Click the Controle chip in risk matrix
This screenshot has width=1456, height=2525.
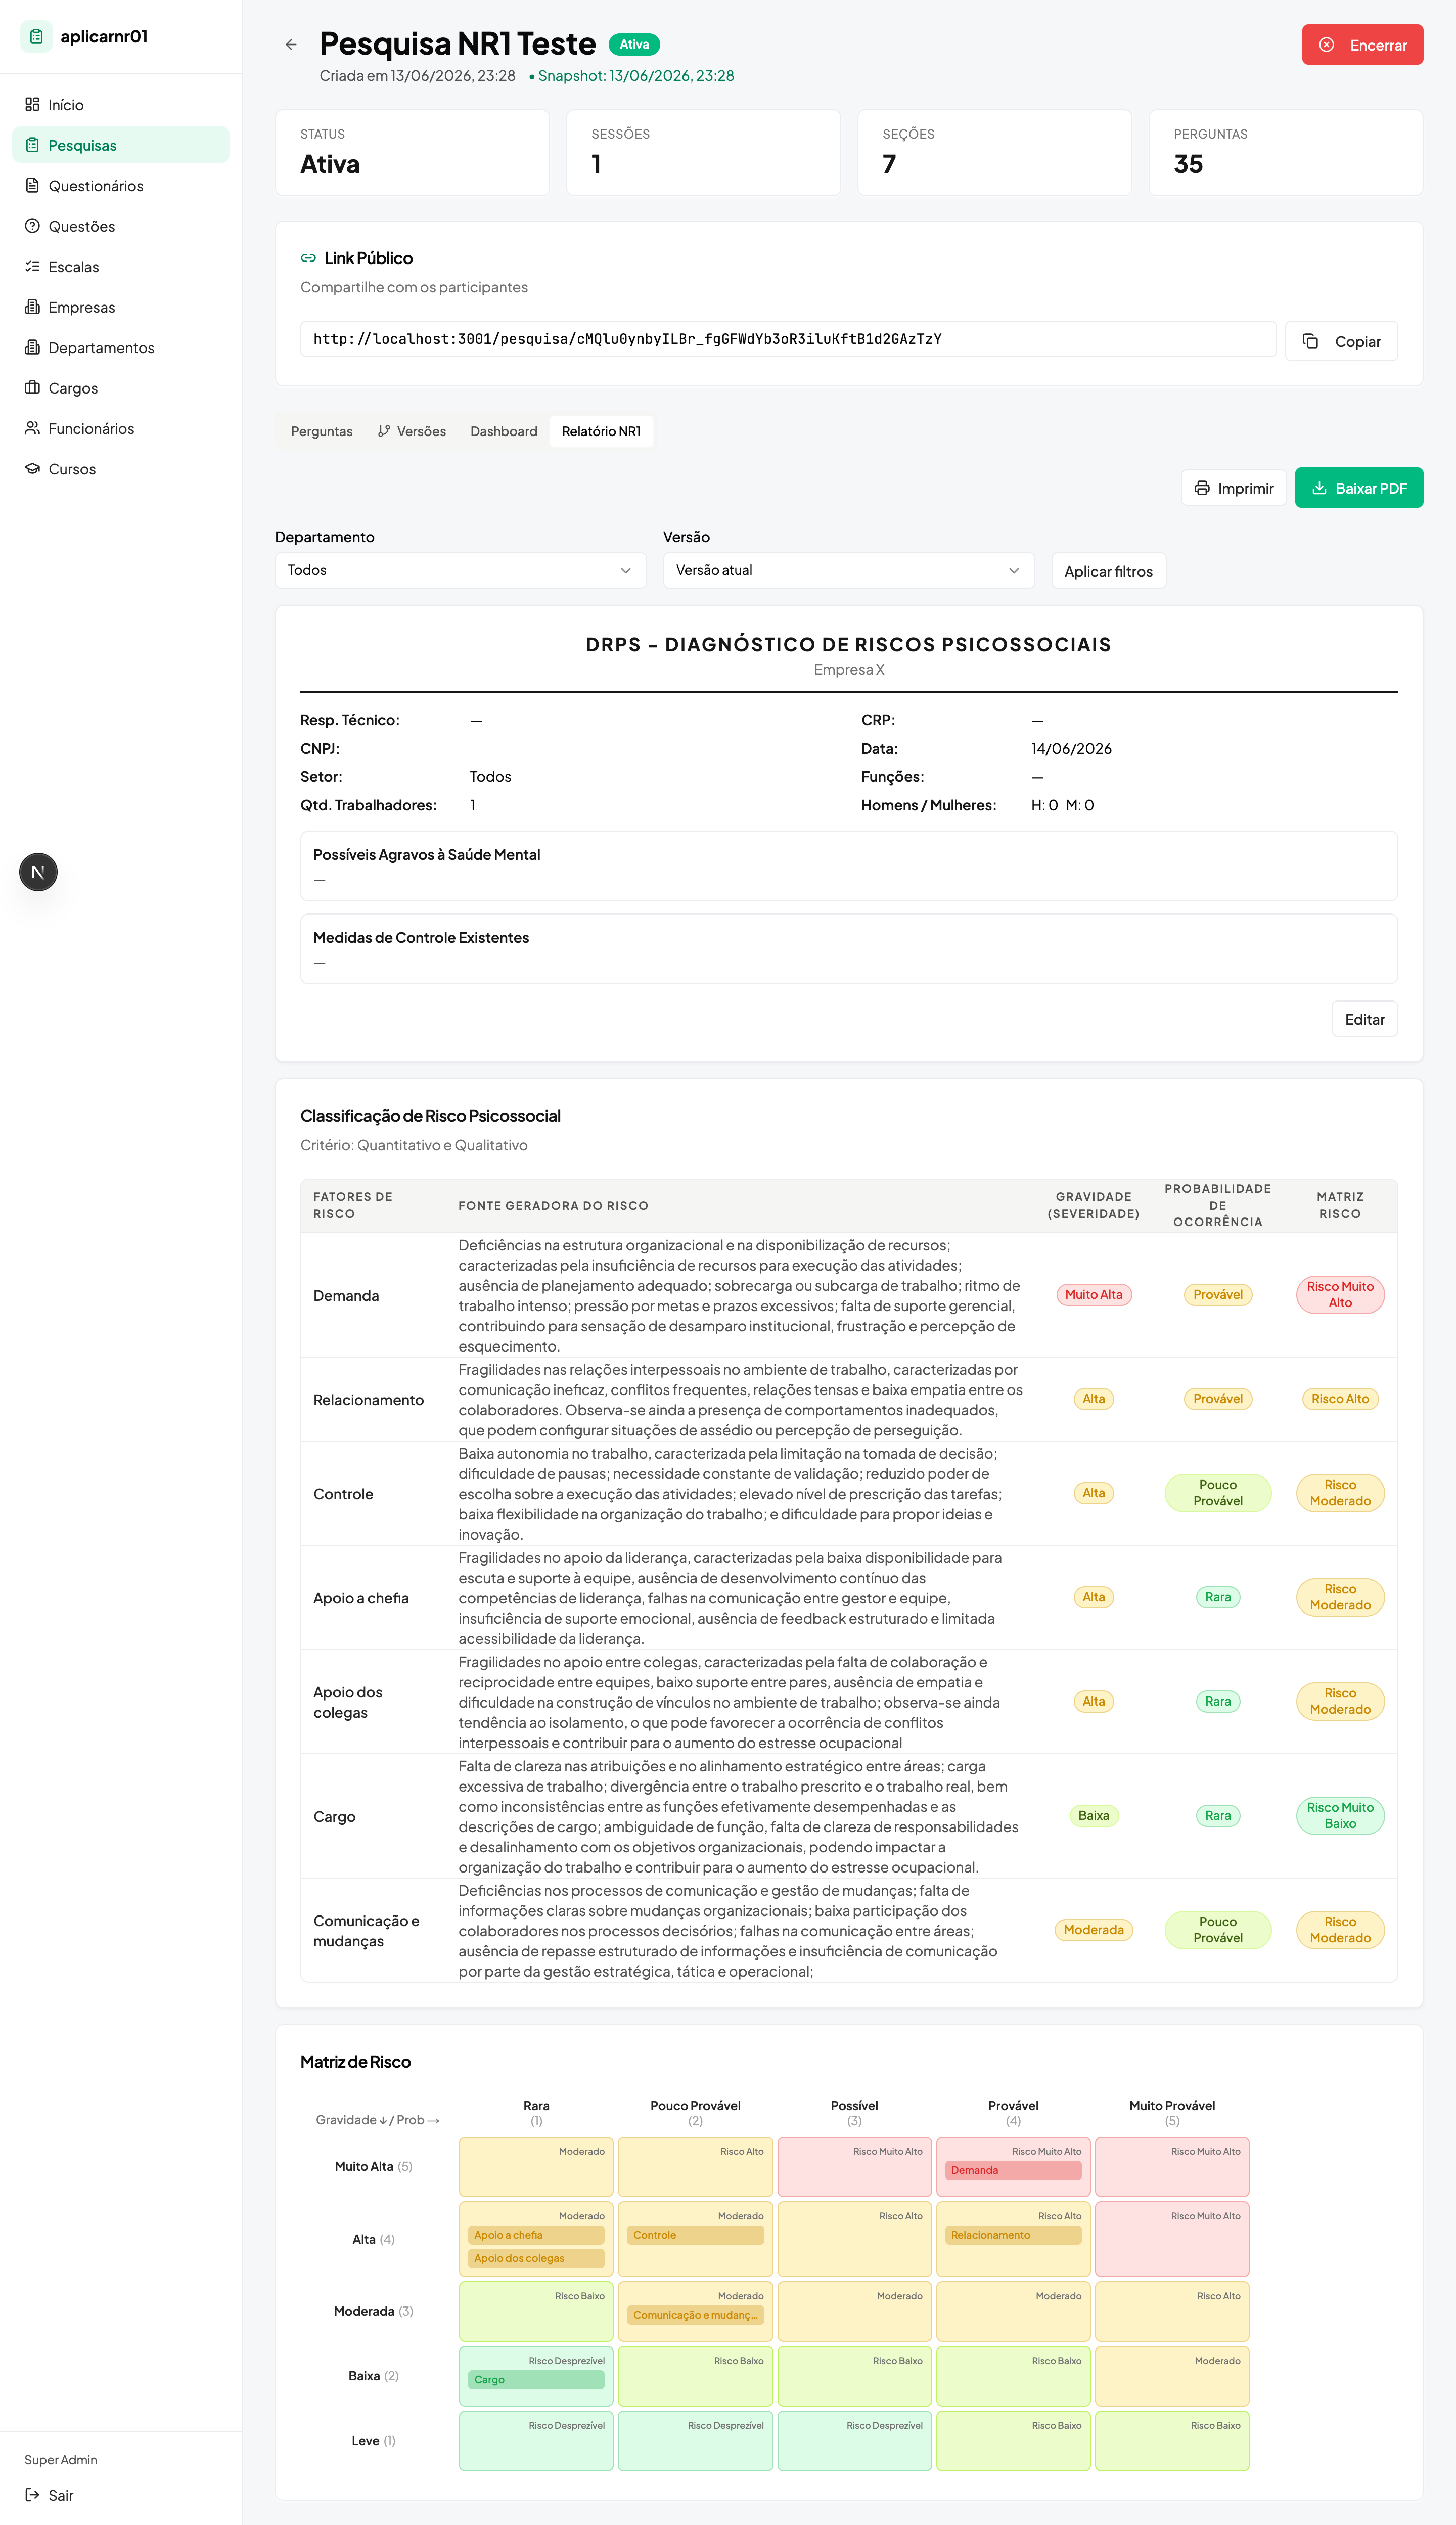[x=695, y=2235]
